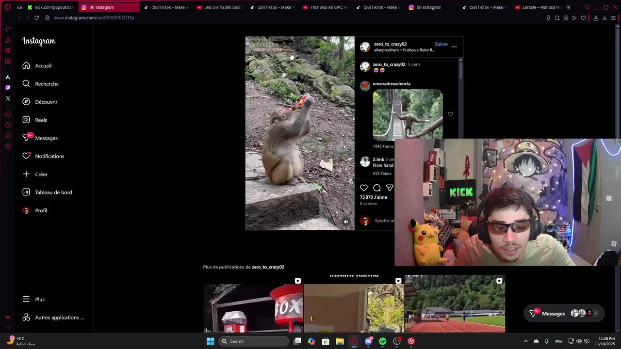
Task: Open the gibbon GIF in the comment
Action: click(408, 115)
